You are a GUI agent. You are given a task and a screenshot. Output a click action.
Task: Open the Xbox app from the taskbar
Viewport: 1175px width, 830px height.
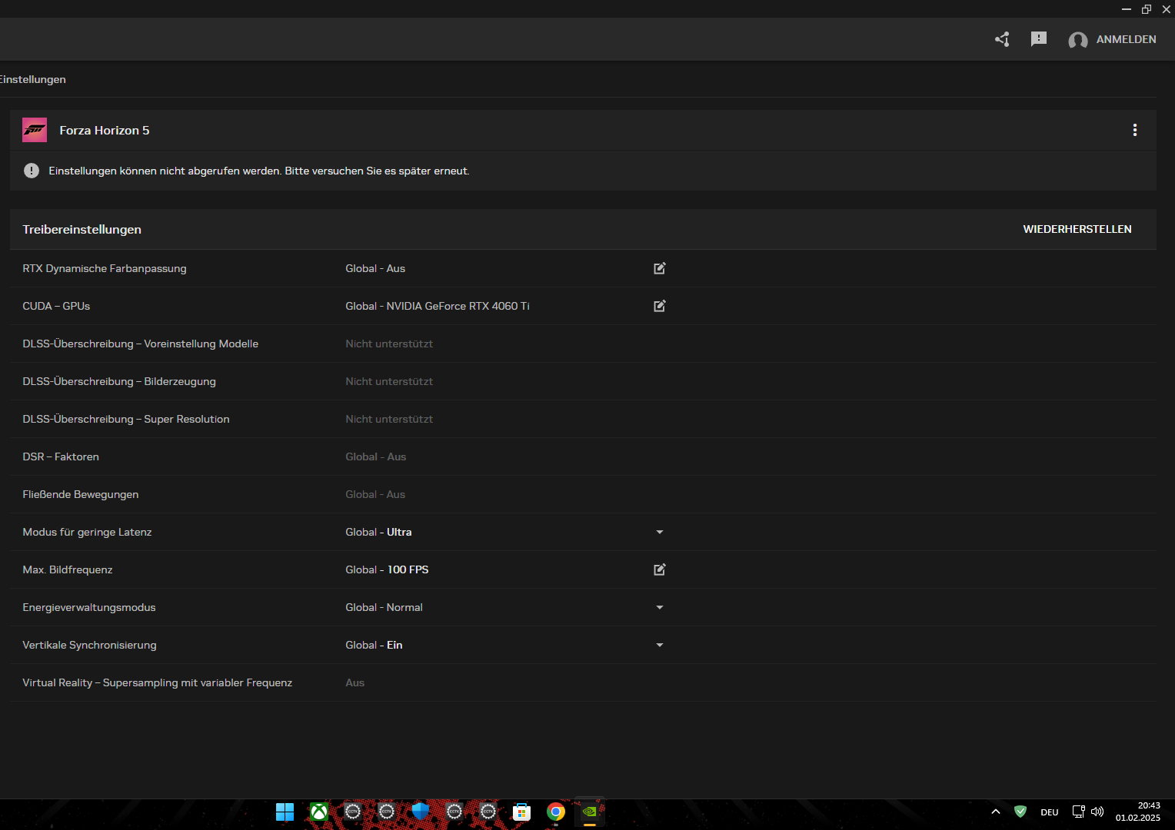[318, 812]
